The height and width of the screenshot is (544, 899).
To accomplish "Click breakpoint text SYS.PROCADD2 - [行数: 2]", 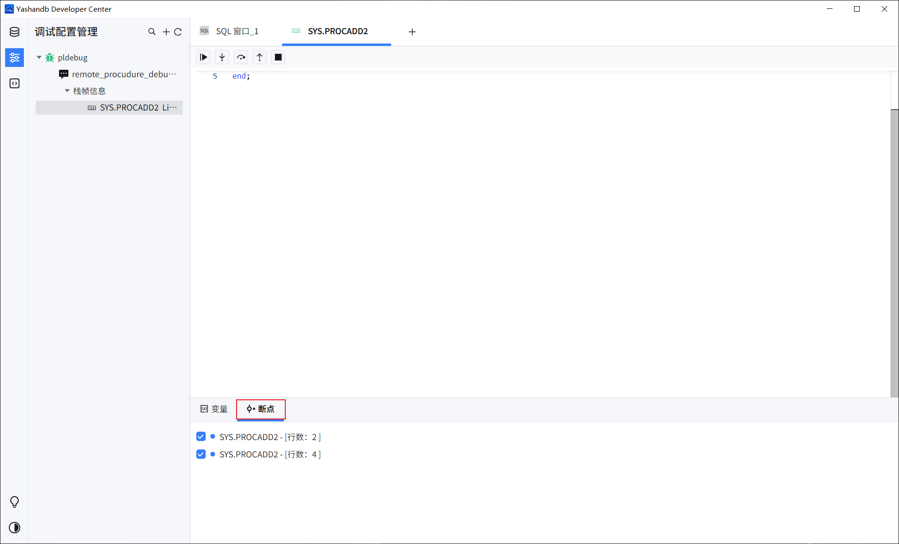I will 270,437.
